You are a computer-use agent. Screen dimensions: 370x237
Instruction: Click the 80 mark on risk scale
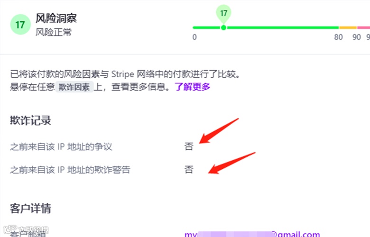pos(338,37)
